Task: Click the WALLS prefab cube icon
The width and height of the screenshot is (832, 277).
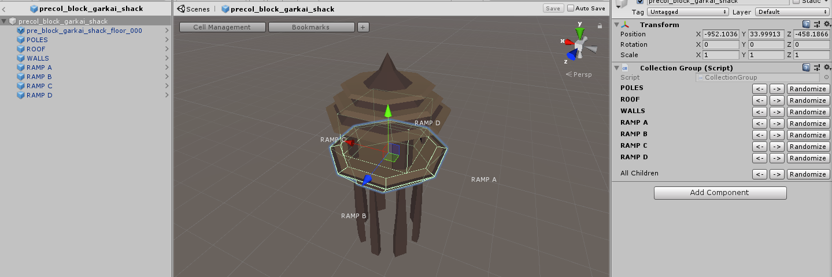Action: click(x=21, y=58)
